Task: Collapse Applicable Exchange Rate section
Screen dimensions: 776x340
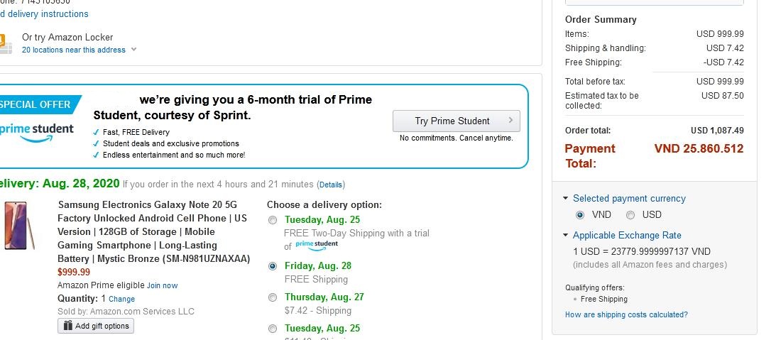Action: click(x=566, y=236)
